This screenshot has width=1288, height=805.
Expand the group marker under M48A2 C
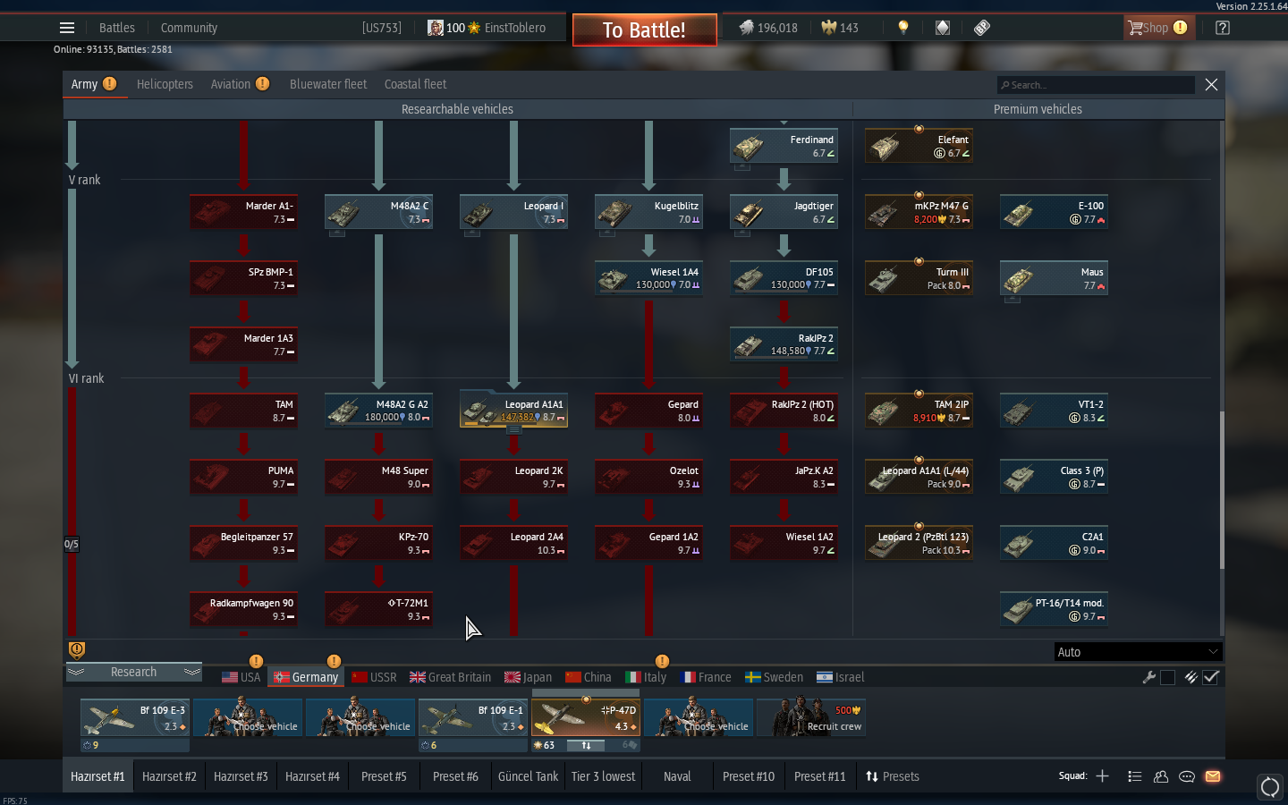(337, 233)
